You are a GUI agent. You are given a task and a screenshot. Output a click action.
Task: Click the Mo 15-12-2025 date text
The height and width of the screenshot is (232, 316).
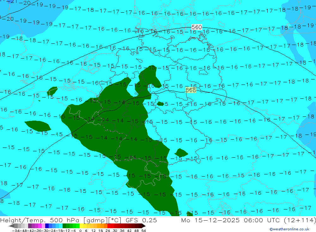[210, 220]
